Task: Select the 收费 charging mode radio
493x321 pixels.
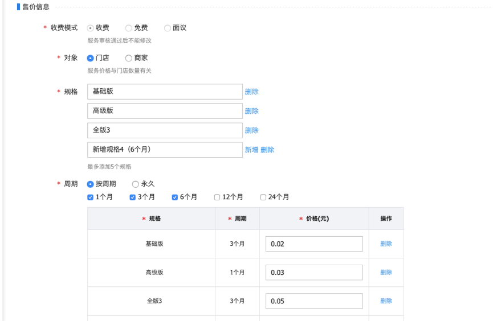Action: pos(90,28)
